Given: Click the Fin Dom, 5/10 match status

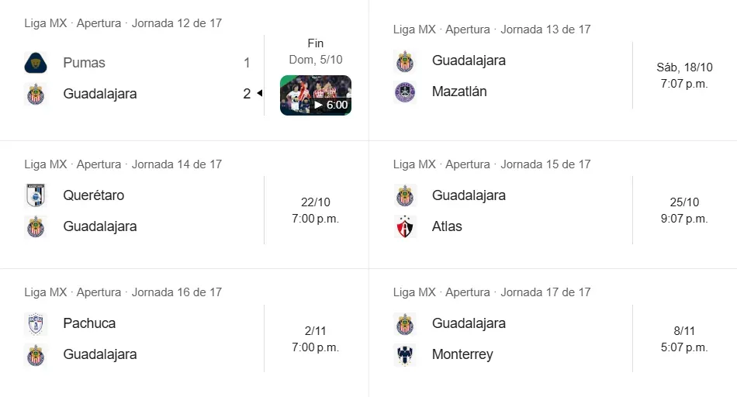Looking at the screenshot, I should click(x=315, y=51).
